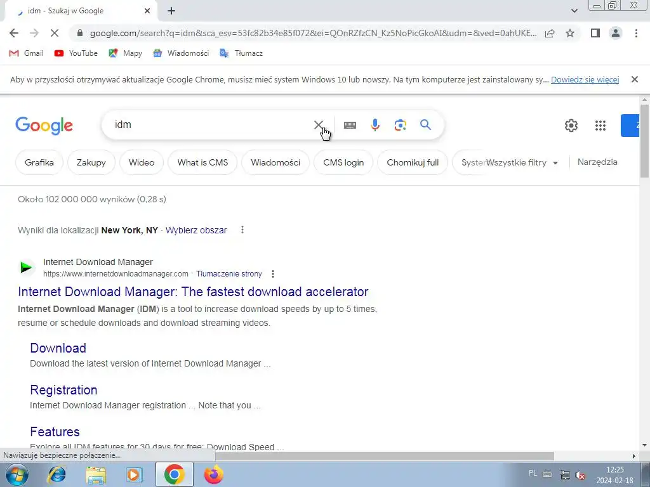
Task: Bookmark this page with the star icon
Action: [570, 33]
